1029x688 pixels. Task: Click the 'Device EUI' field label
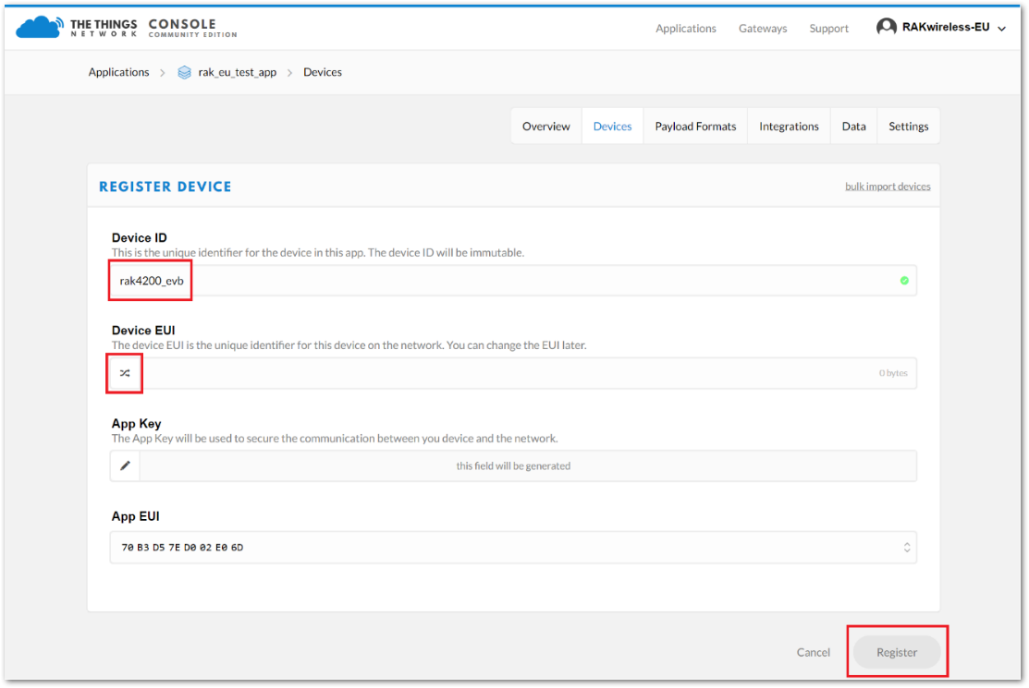click(x=143, y=331)
